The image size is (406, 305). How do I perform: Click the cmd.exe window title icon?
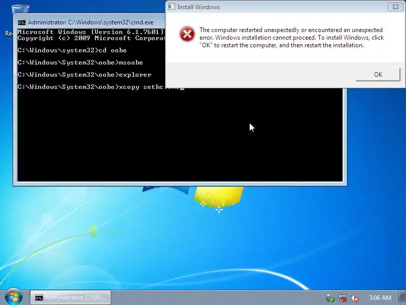pos(22,22)
